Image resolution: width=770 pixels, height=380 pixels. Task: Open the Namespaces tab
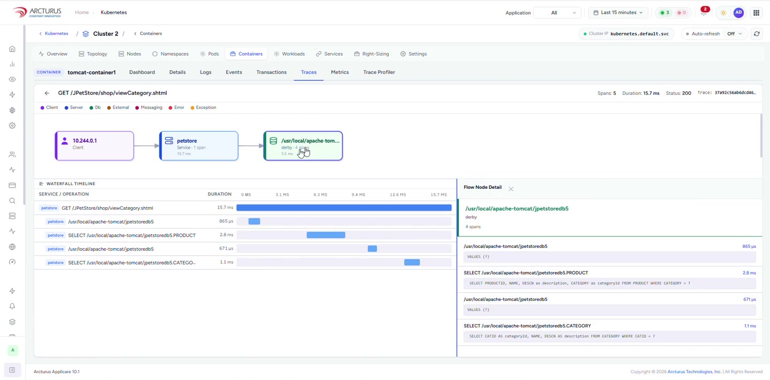pos(170,54)
